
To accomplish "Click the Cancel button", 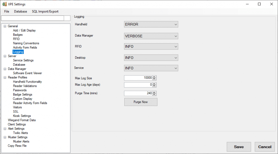I will [x=265, y=147].
